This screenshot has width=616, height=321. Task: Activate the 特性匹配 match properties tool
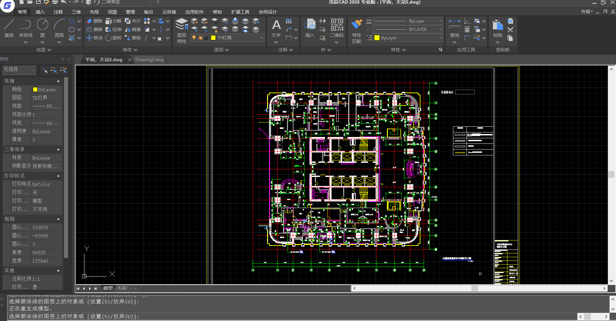click(357, 31)
